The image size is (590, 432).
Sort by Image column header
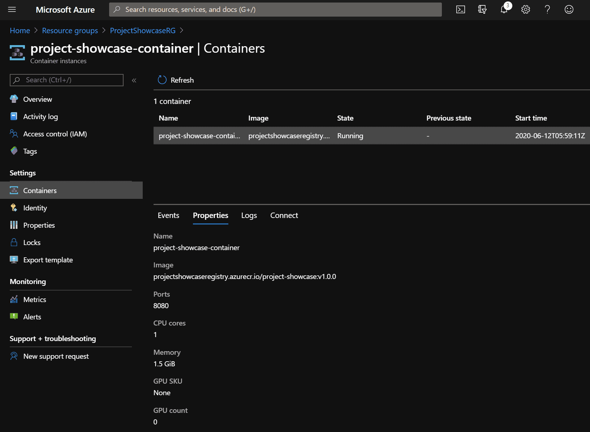258,118
